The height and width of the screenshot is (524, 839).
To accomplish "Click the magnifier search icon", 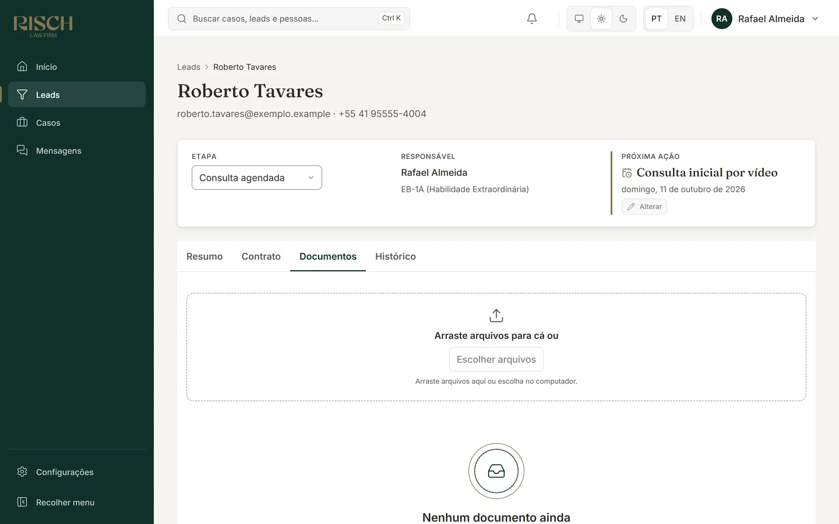I will 182,19.
